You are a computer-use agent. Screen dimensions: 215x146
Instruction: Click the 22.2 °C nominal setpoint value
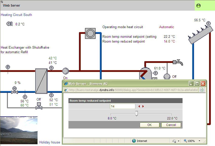point(169,36)
